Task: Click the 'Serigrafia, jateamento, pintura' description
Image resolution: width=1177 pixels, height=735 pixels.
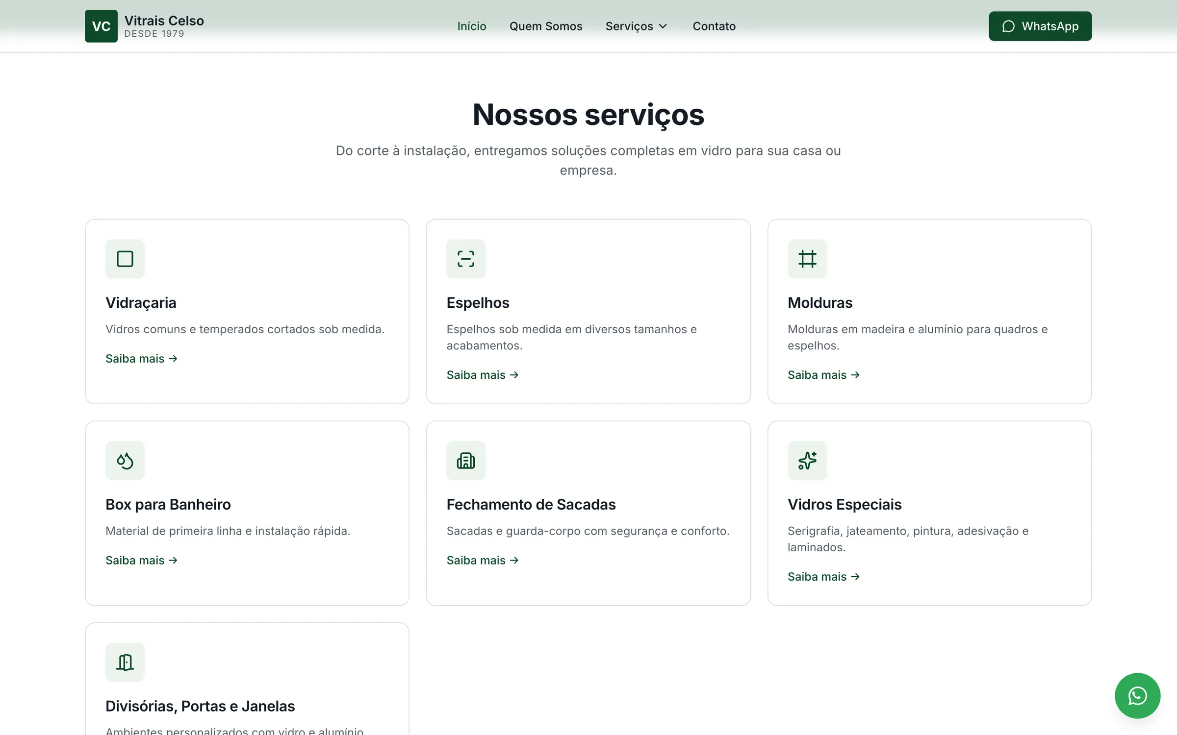Action: (x=908, y=539)
